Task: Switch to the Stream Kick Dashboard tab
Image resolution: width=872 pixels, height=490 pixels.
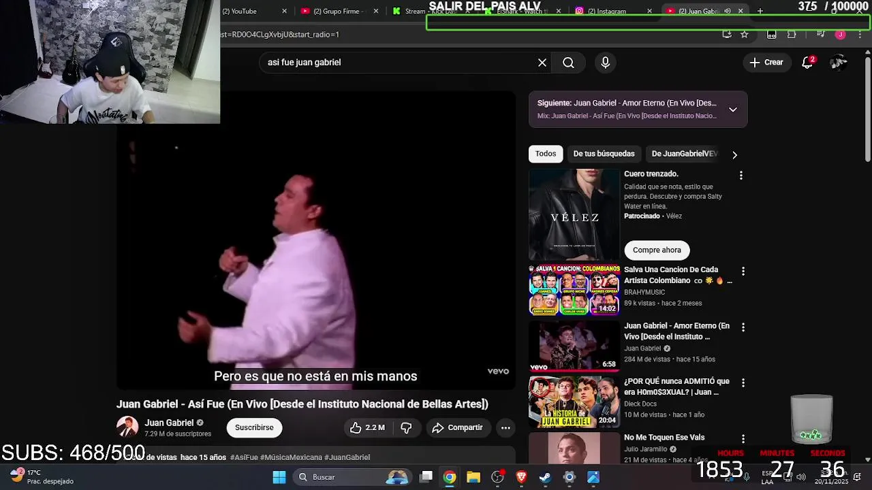Action: coord(431,11)
